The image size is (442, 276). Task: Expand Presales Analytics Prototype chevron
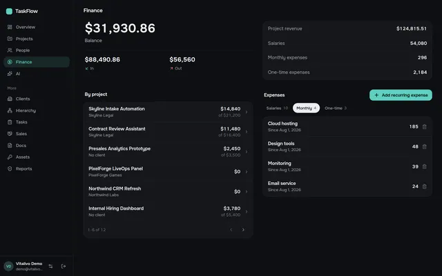point(247,152)
